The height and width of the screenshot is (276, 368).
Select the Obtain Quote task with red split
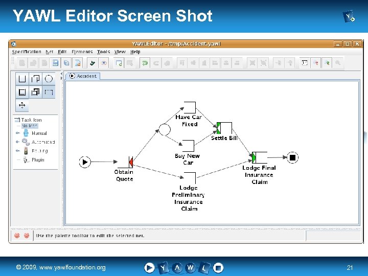coord(126,162)
